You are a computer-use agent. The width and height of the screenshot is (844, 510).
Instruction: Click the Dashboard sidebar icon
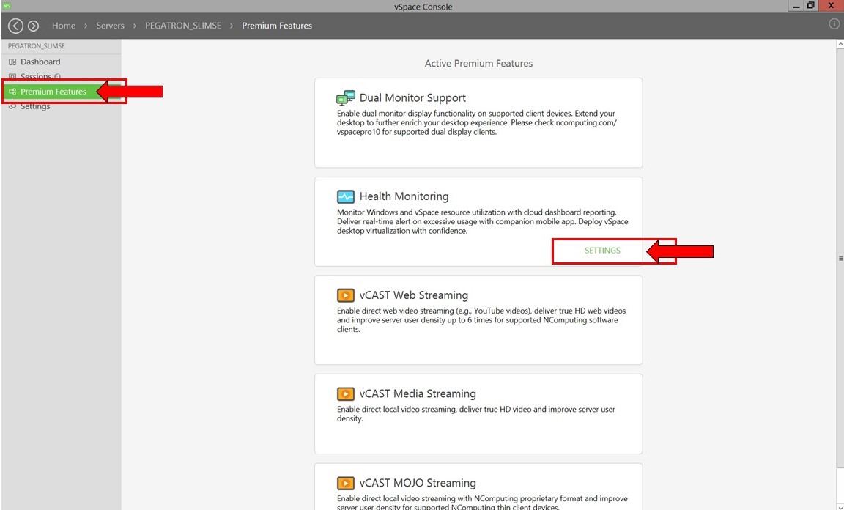coord(12,62)
